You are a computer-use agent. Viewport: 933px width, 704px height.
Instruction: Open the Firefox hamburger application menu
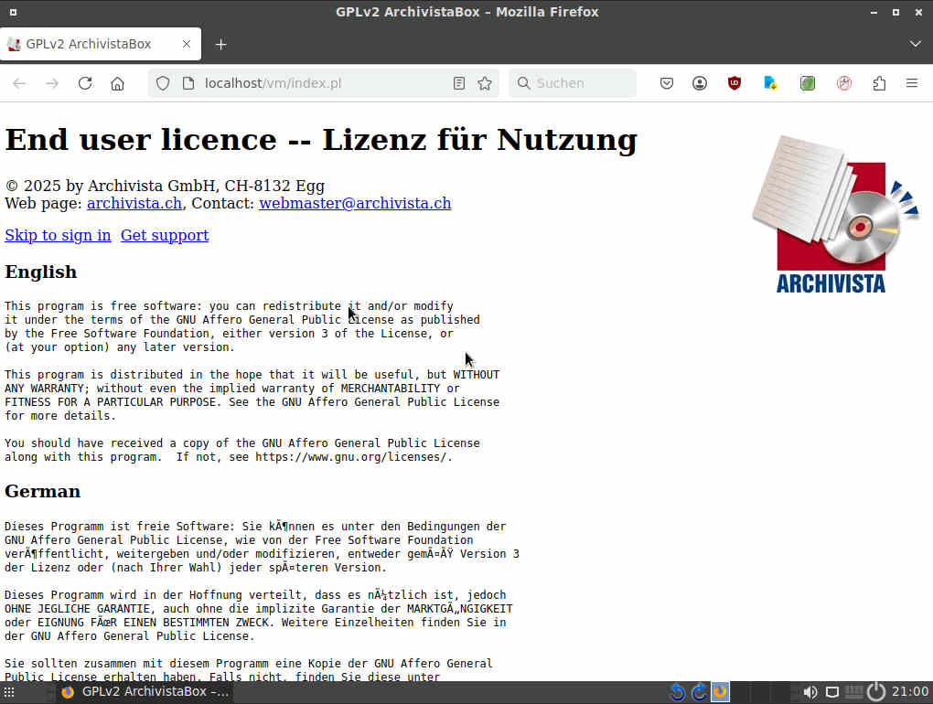(911, 83)
